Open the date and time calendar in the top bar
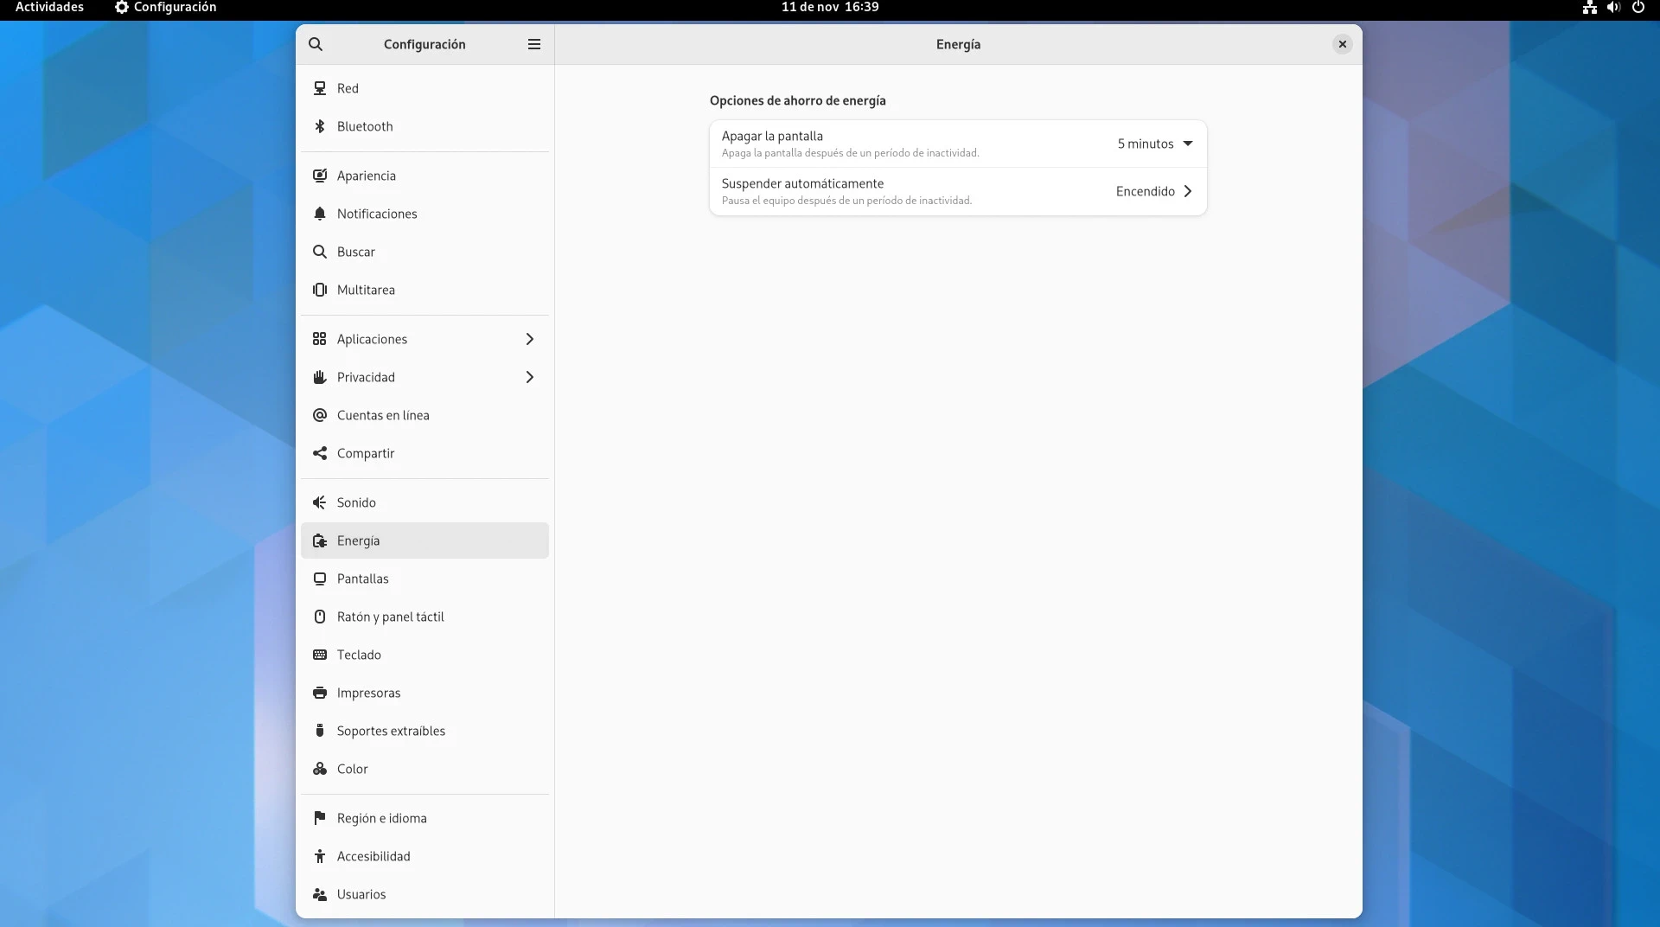 [830, 7]
